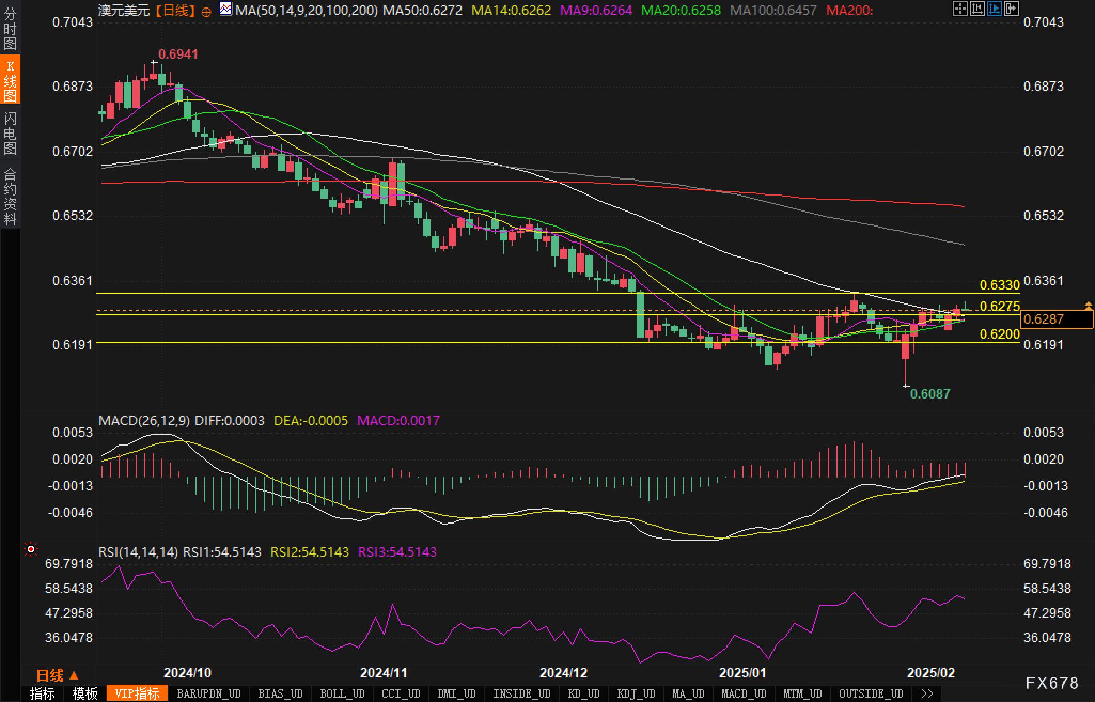1095x702 pixels.
Task: Click the MA indicator chart icon
Action: click(226, 9)
